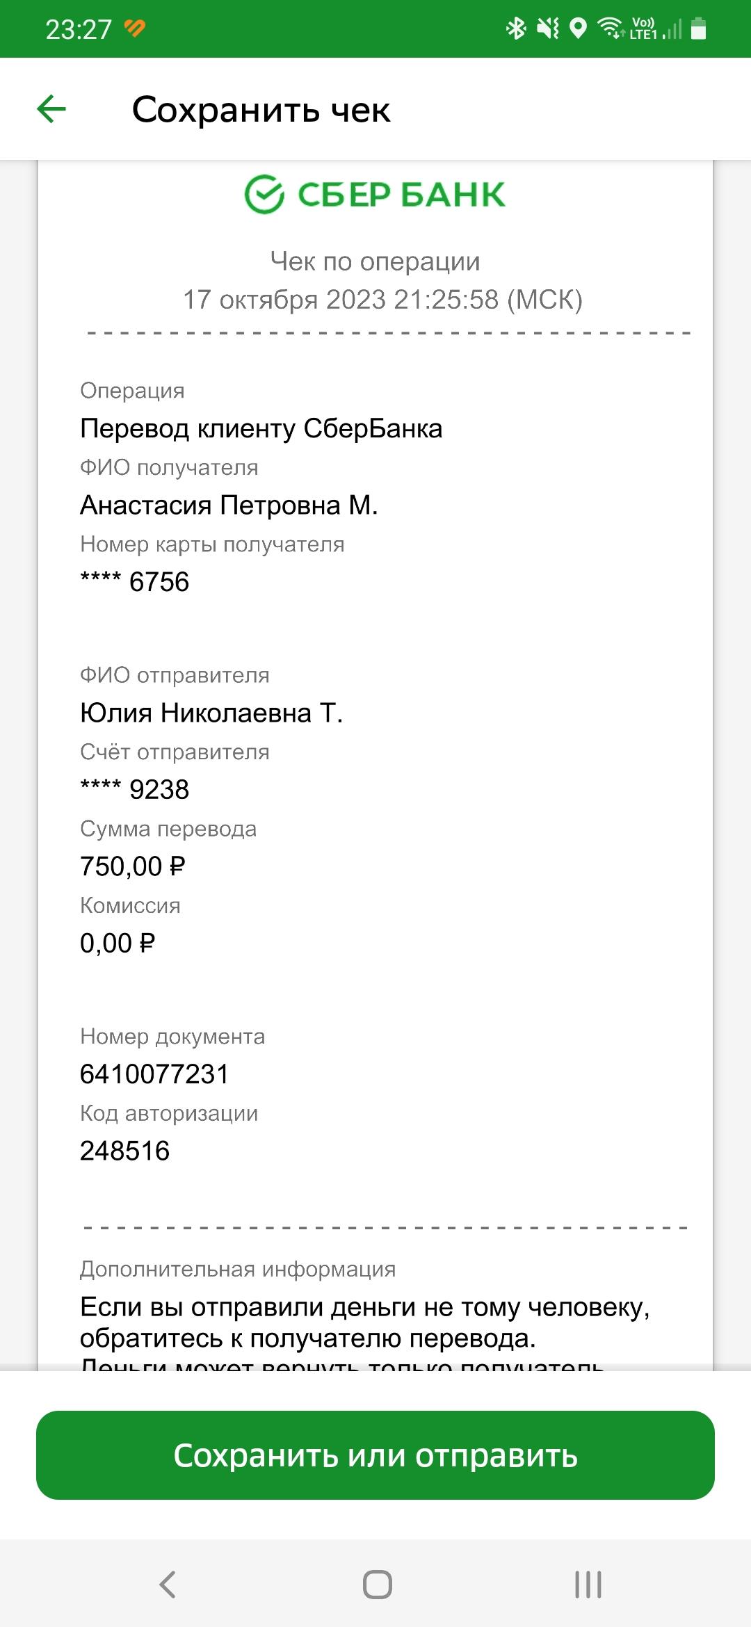Screen dimensions: 751x1627
Task: Tap the Wi-Fi signal status icon
Action: click(x=611, y=28)
